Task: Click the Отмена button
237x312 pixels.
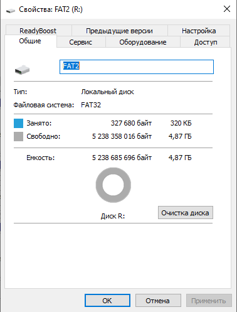Action: tap(158, 301)
